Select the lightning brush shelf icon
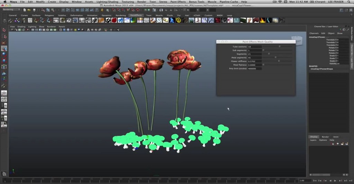The height and width of the screenshot is (184, 354). pyautogui.click(x=269, y=20)
